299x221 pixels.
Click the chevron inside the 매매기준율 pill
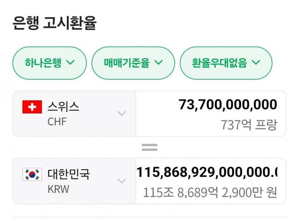coord(158,63)
